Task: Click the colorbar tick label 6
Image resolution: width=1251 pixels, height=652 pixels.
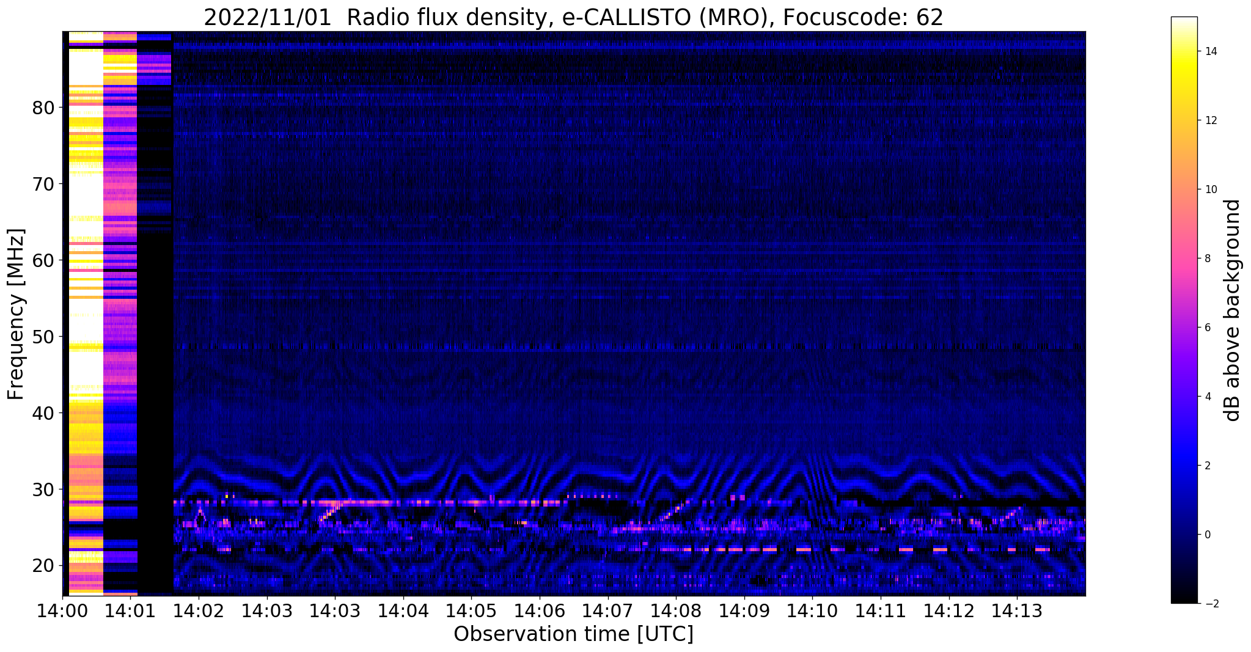Action: pos(1207,328)
